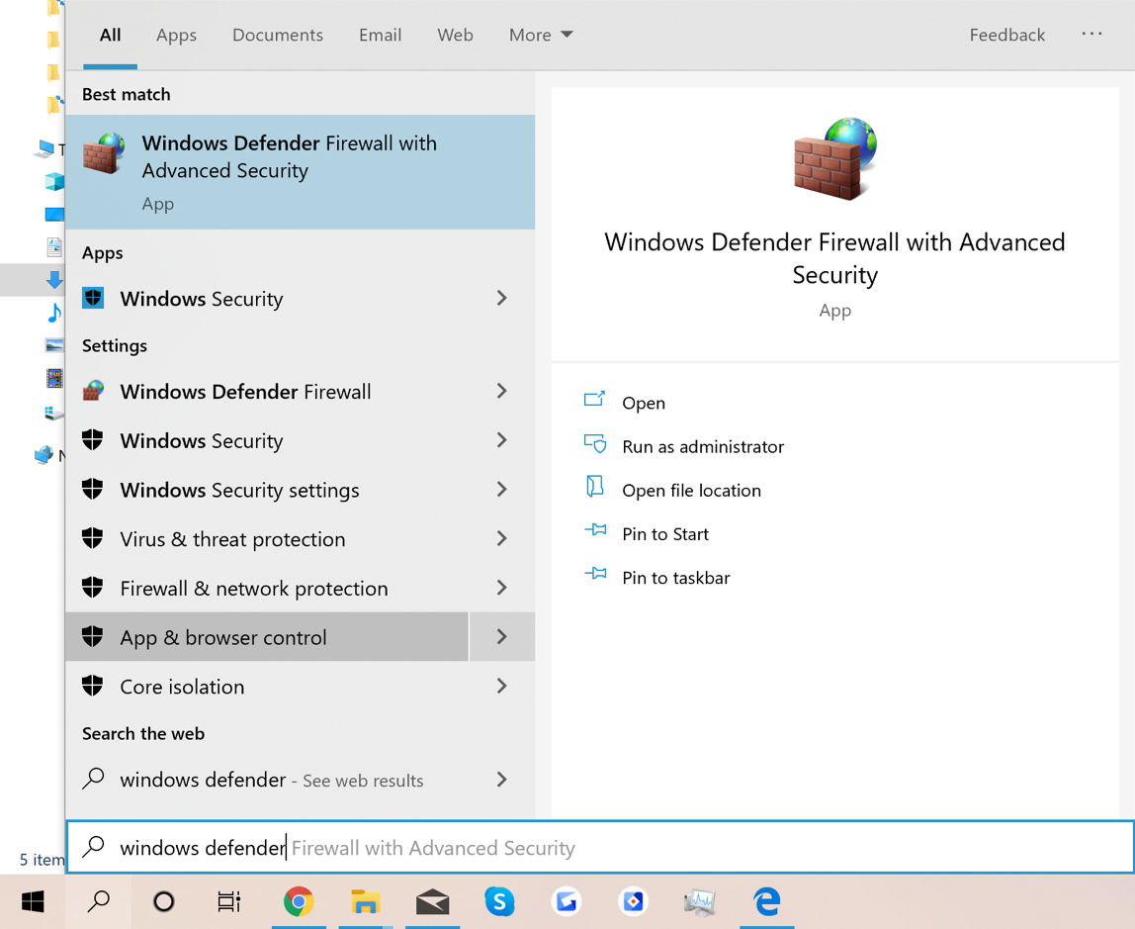Launch Google Chrome from the taskbar

[299, 901]
